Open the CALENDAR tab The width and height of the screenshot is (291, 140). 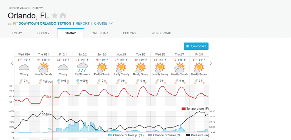coord(99,33)
